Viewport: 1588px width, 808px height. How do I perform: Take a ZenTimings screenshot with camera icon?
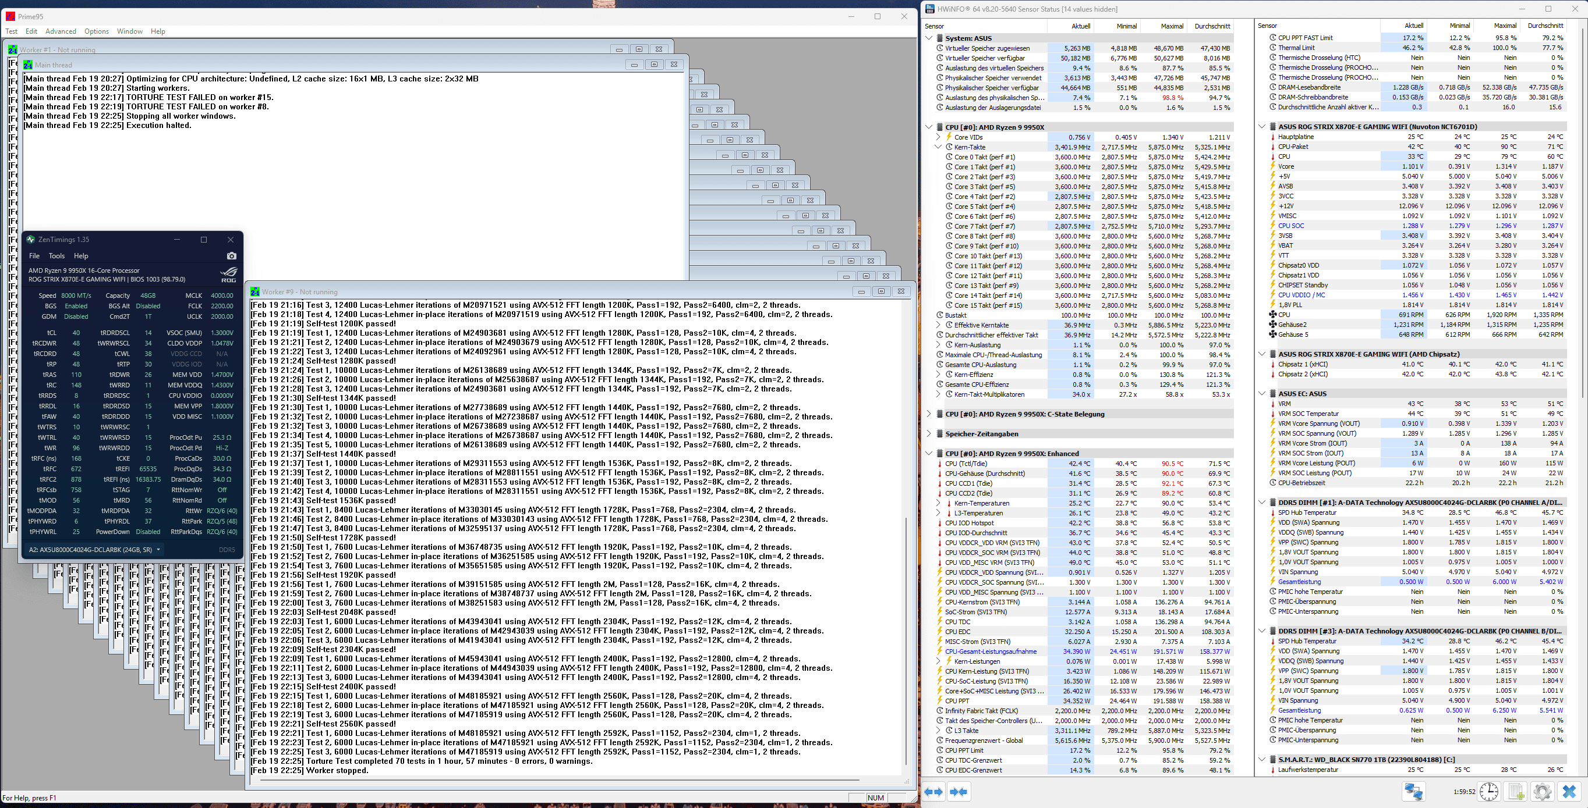point(231,255)
